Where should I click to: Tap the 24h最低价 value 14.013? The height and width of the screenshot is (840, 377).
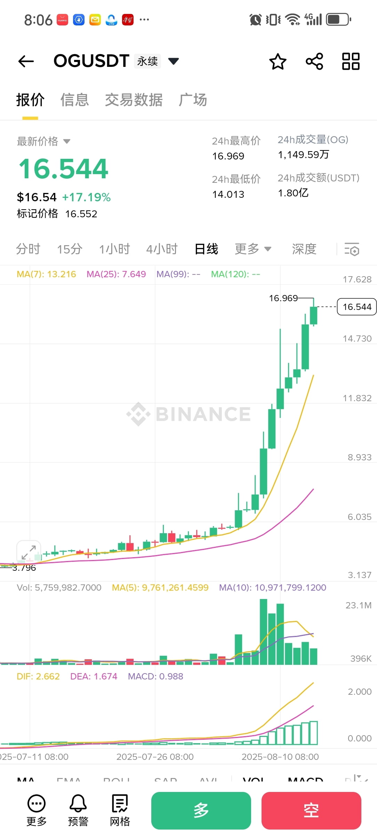[228, 194]
